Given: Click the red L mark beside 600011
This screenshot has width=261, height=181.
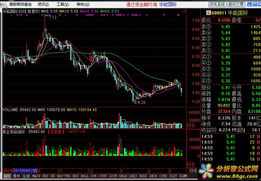Looking at the screenshot, I should point(209,13).
